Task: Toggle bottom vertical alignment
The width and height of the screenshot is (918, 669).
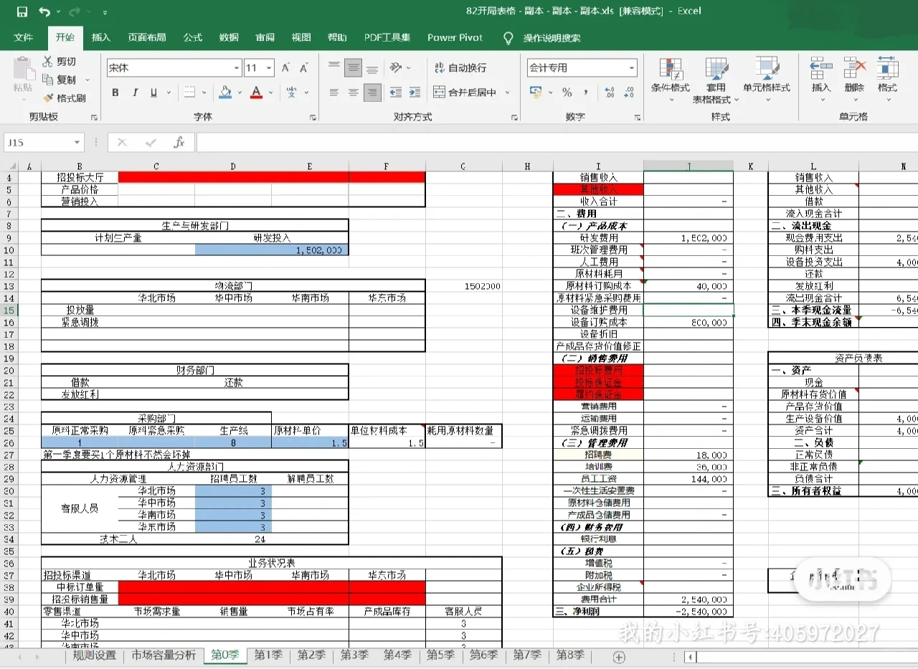Action: tap(372, 68)
